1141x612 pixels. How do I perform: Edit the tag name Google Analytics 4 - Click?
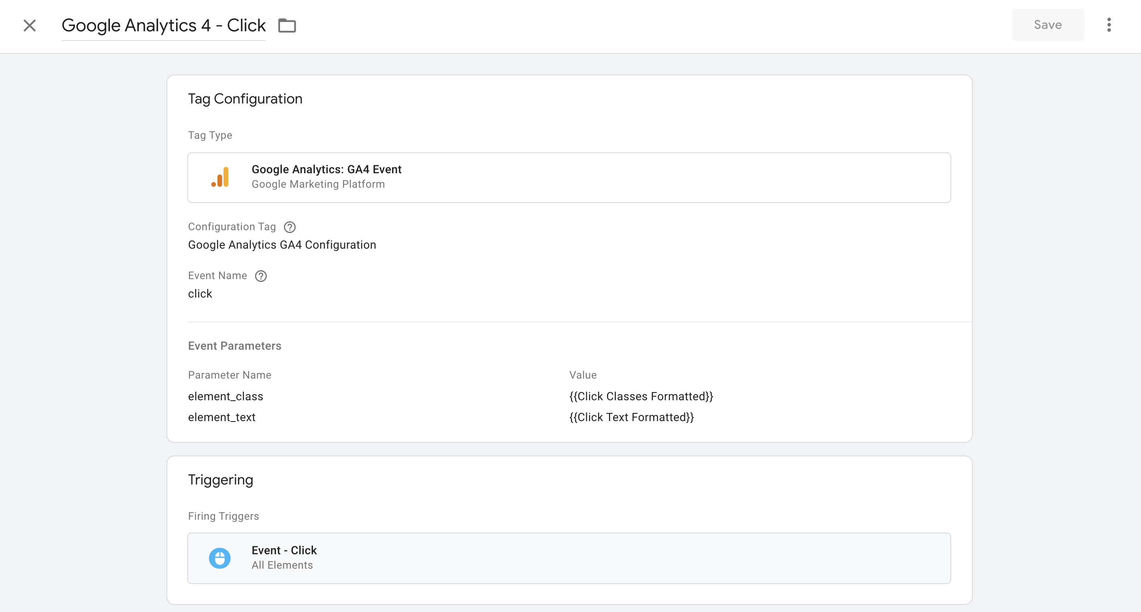(163, 26)
